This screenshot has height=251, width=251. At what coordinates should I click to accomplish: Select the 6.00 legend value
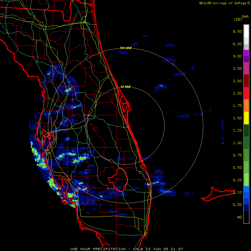[x=237, y=44]
